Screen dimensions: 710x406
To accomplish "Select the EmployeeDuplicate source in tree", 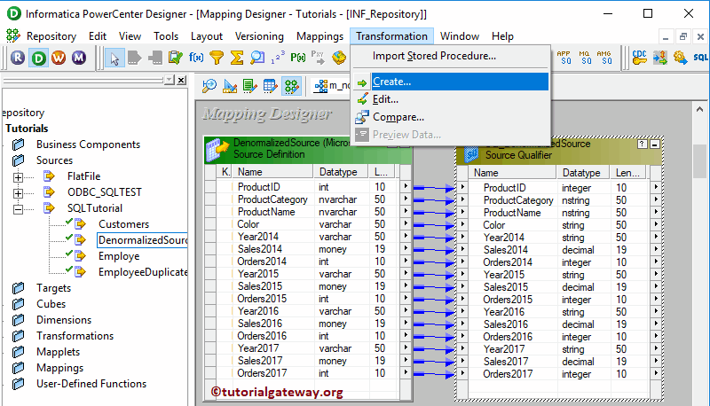I will 143,272.
